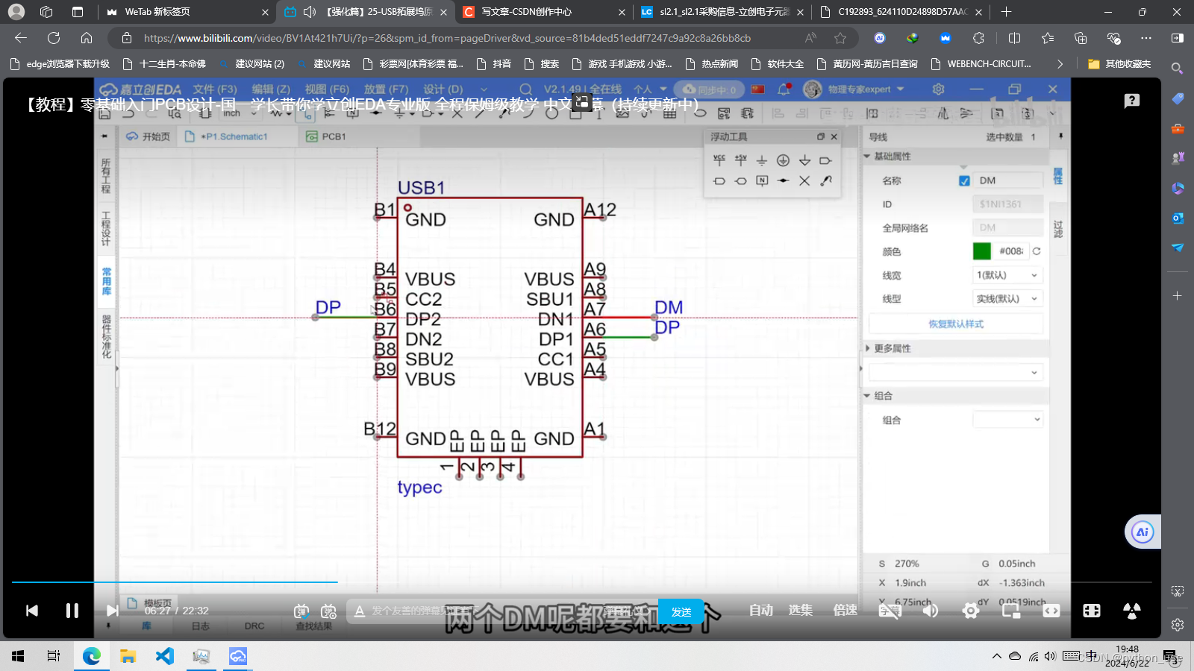This screenshot has width=1194, height=671.
Task: Edit the wire name field DM
Action: [x=1007, y=180]
